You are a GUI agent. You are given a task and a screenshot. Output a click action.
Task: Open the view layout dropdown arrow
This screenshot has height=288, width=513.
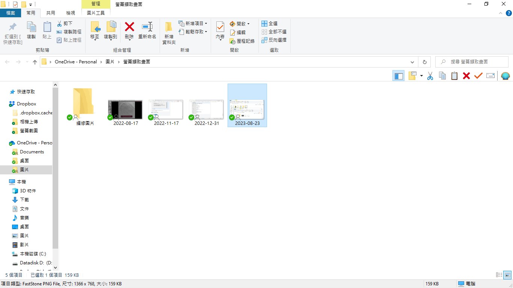pyautogui.click(x=421, y=76)
